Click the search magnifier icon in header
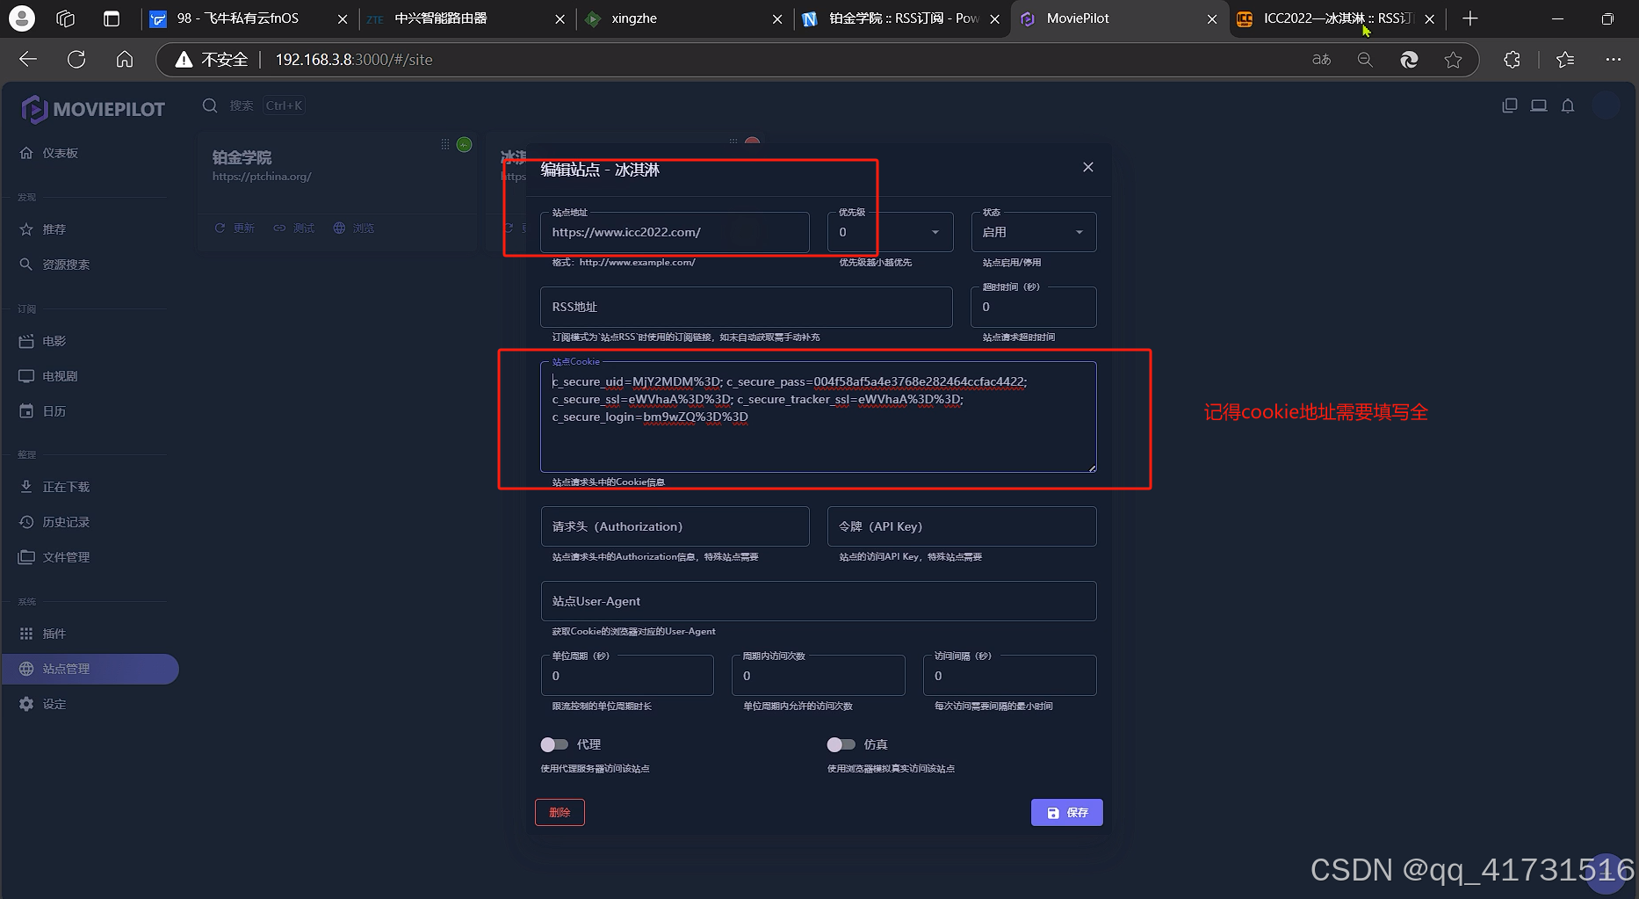Image resolution: width=1639 pixels, height=899 pixels. coord(210,105)
